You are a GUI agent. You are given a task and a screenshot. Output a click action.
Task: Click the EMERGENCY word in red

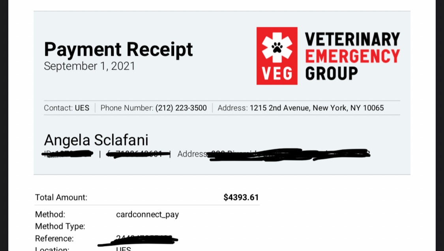point(352,56)
